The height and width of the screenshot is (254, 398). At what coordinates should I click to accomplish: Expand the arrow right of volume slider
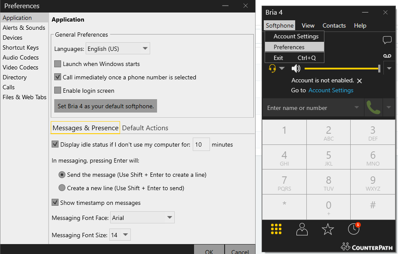[x=389, y=68]
